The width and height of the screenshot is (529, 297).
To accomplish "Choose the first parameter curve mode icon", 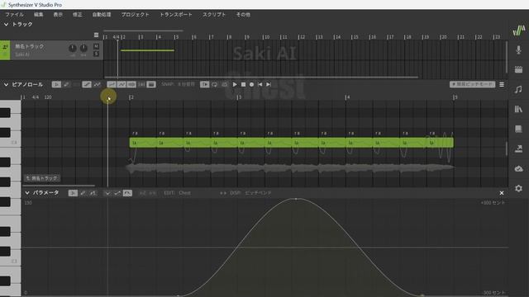I will [107, 193].
